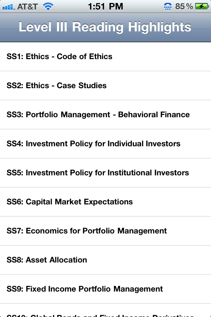Tap the Wi-Fi signal icon

tap(48, 7)
